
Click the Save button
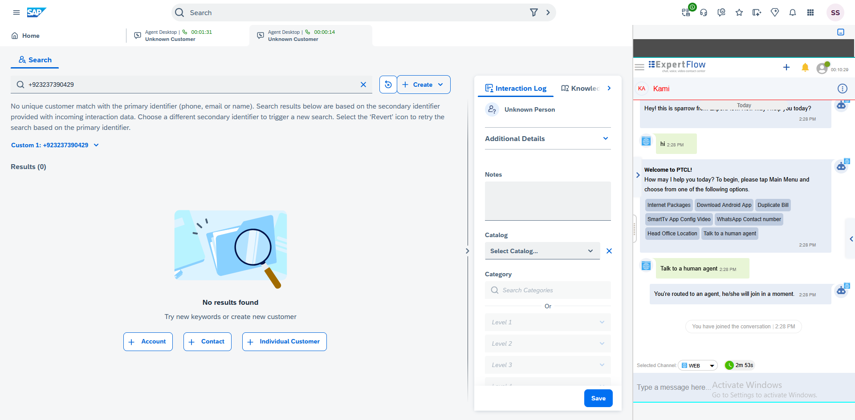[x=598, y=398]
